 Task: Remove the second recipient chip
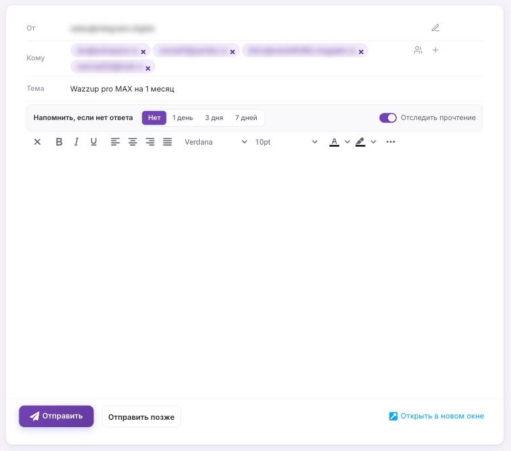[x=232, y=52]
